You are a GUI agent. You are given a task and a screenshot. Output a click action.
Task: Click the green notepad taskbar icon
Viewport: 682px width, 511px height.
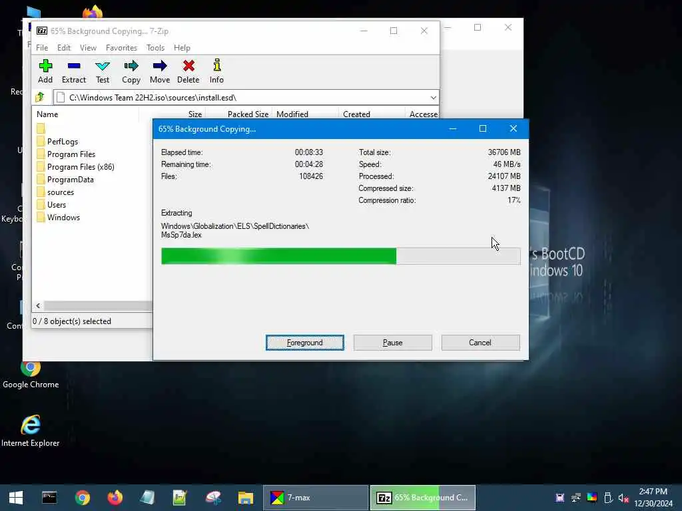point(180,498)
